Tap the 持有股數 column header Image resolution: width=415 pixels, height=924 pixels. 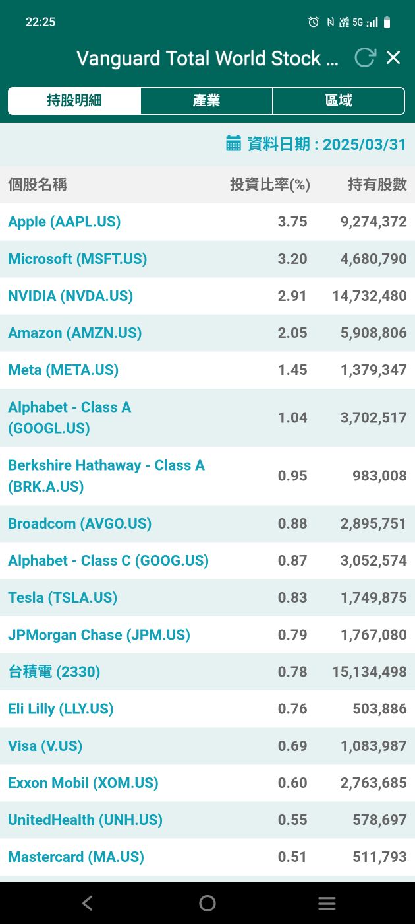pyautogui.click(x=377, y=185)
